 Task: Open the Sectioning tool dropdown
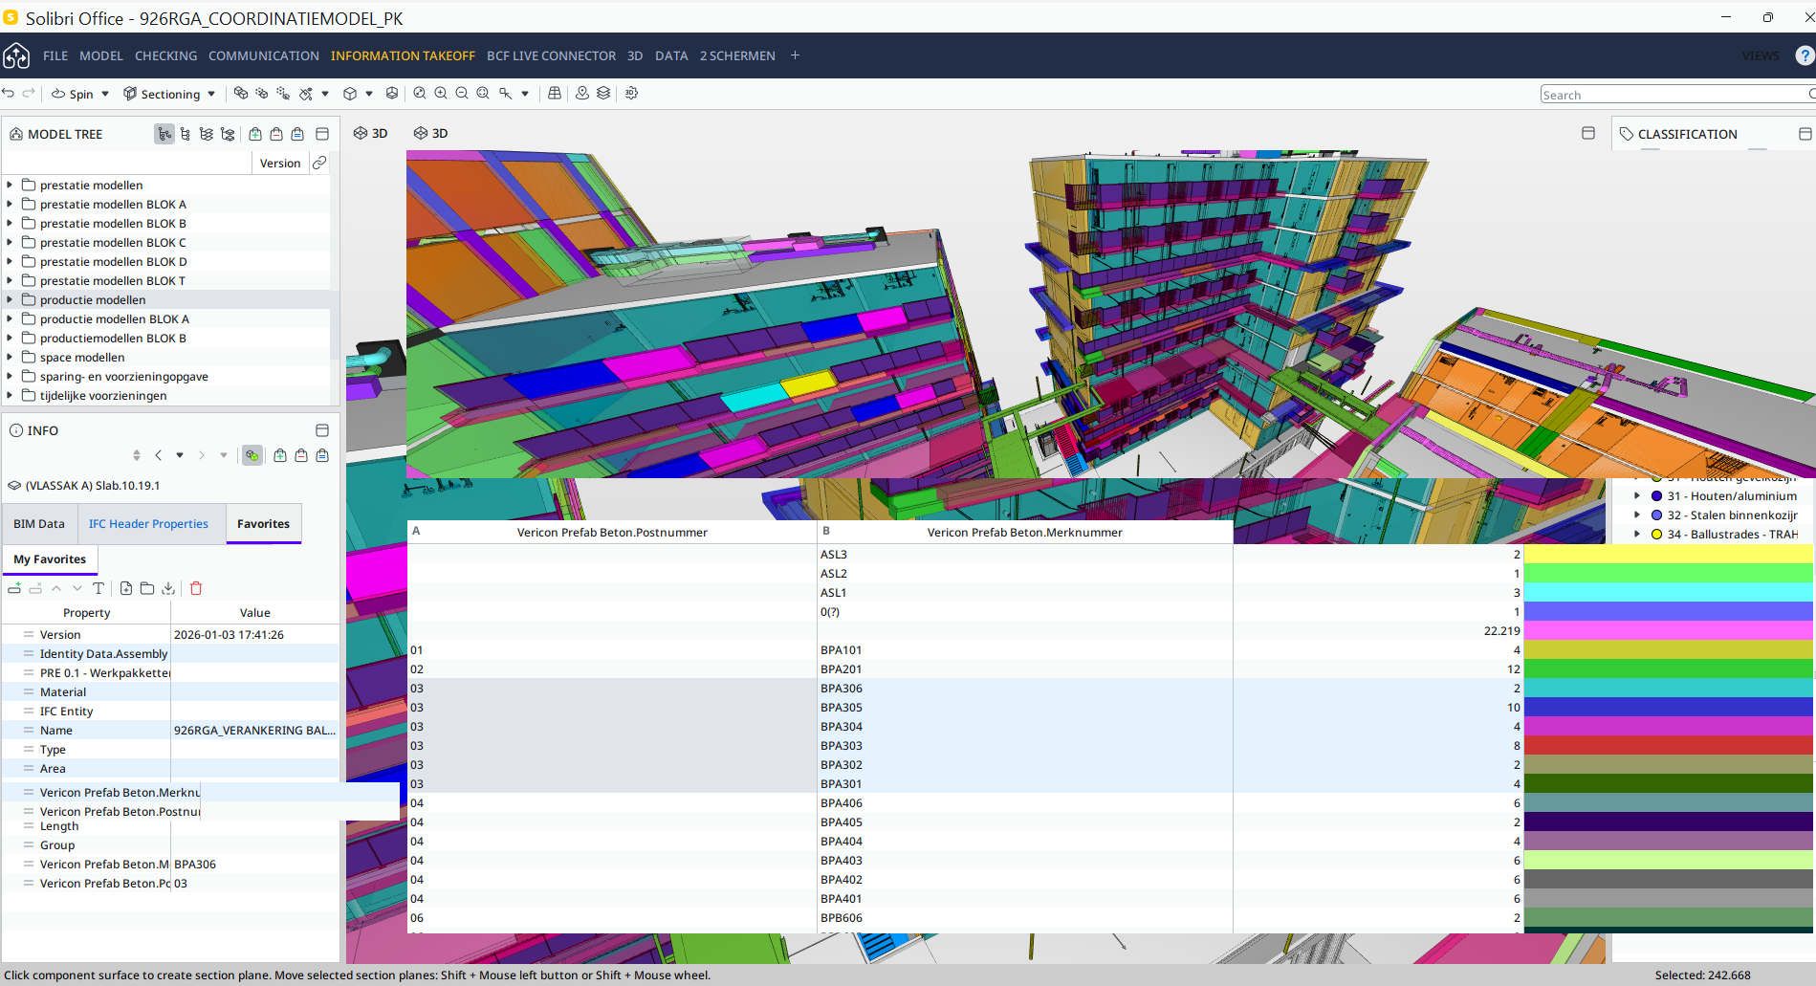[211, 95]
